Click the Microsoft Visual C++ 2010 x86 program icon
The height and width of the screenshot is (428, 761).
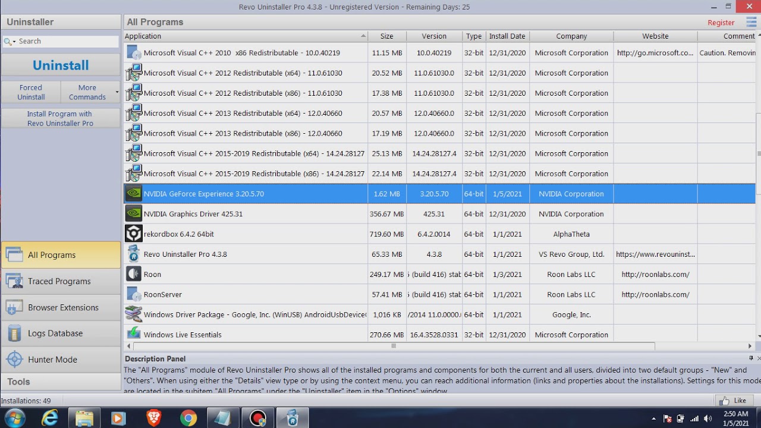(x=134, y=53)
